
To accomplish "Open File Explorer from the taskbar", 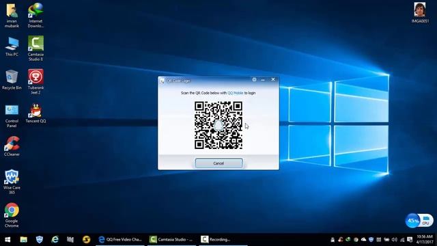I will [x=24, y=240].
